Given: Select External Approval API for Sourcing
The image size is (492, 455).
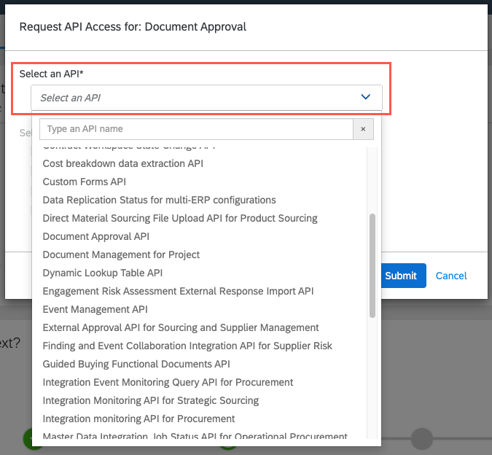Looking at the screenshot, I should [x=181, y=327].
